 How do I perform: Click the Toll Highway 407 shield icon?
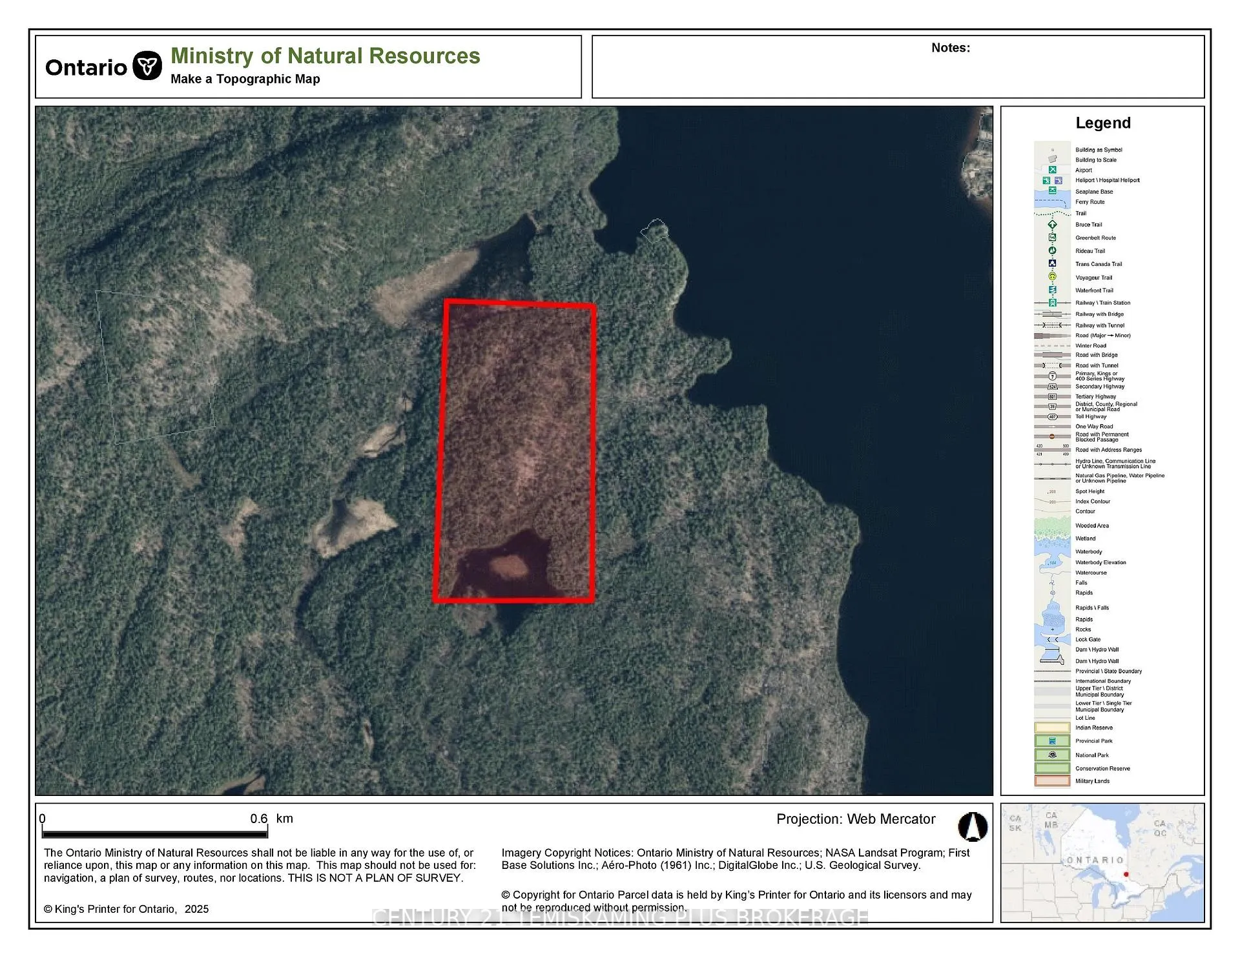tap(1052, 417)
